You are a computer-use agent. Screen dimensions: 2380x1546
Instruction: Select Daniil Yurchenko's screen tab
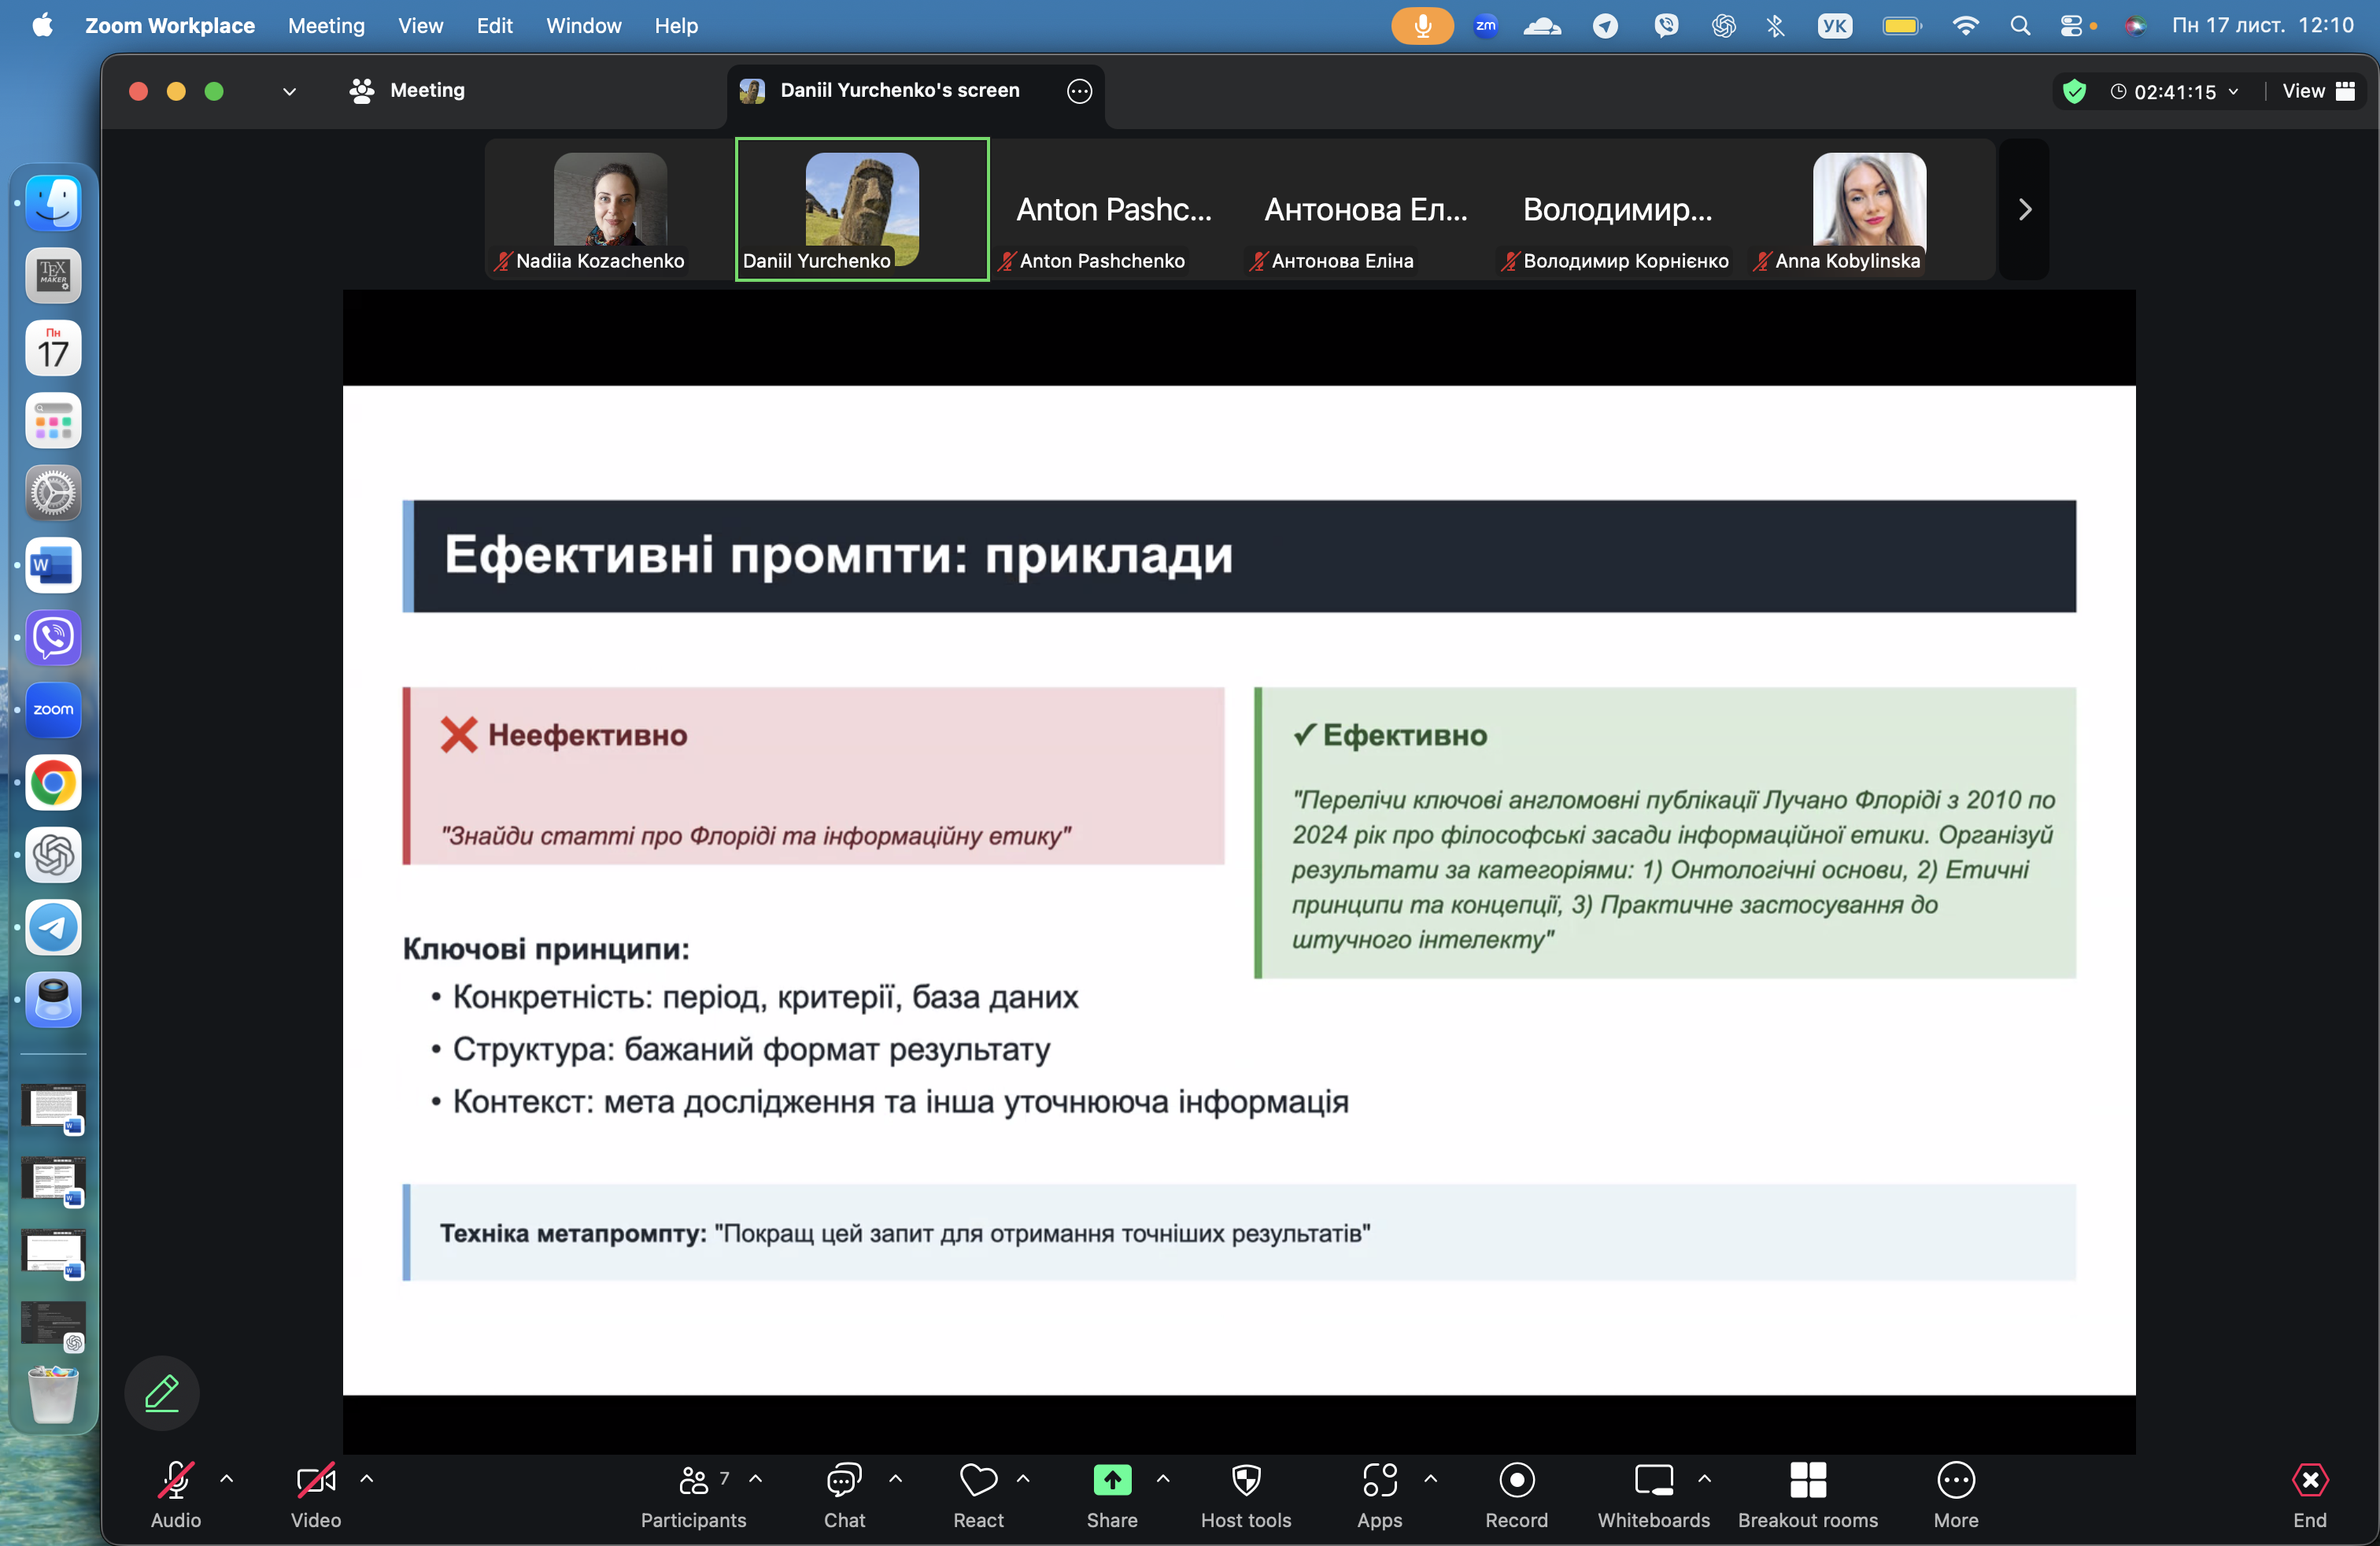tap(899, 90)
